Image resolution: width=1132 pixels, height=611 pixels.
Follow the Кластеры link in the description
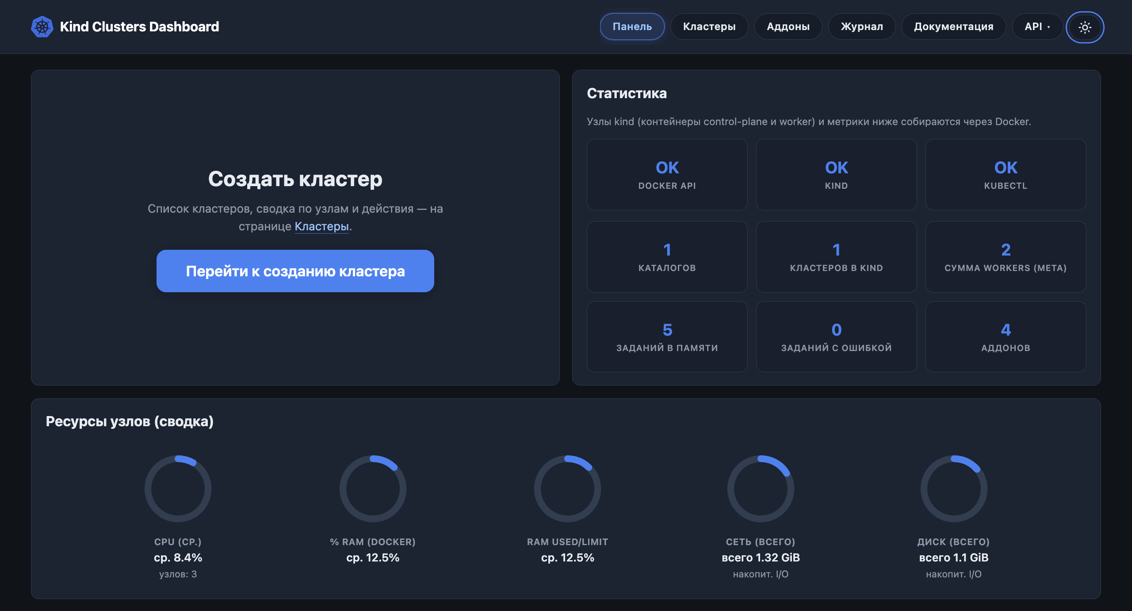click(x=322, y=226)
